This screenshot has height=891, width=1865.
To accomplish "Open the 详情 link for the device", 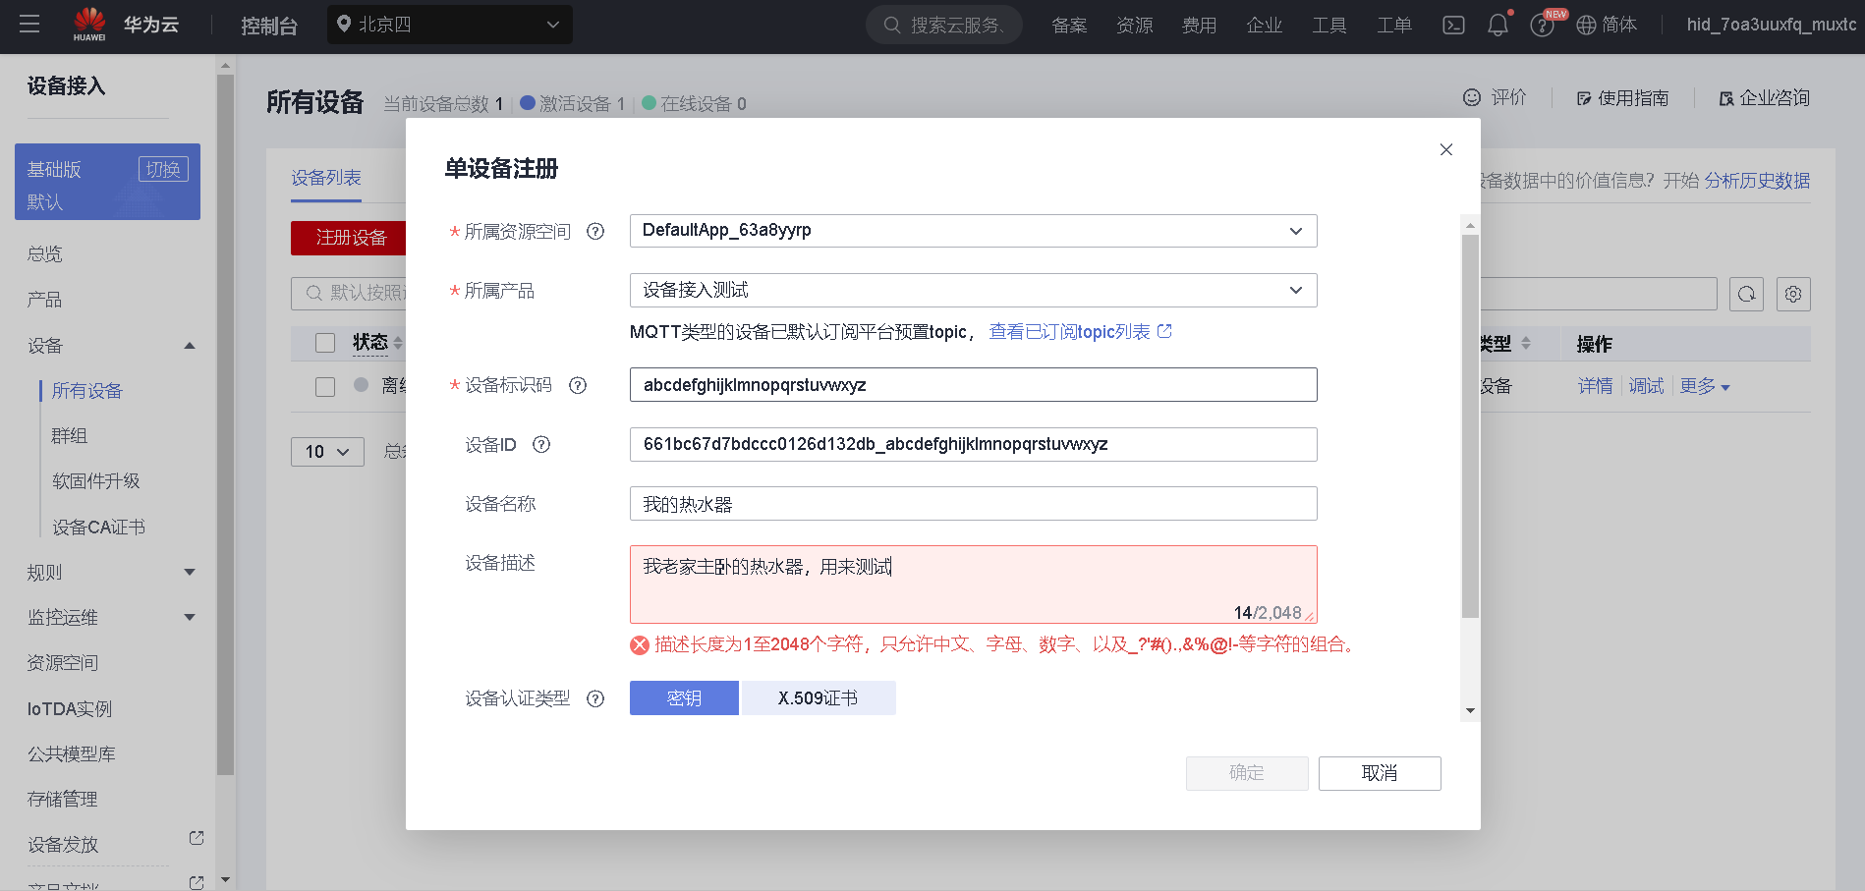I will pos(1596,387).
